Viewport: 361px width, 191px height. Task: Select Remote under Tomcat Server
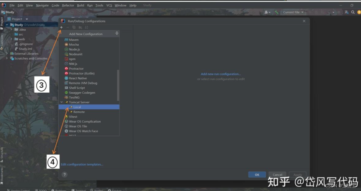click(x=89, y=112)
